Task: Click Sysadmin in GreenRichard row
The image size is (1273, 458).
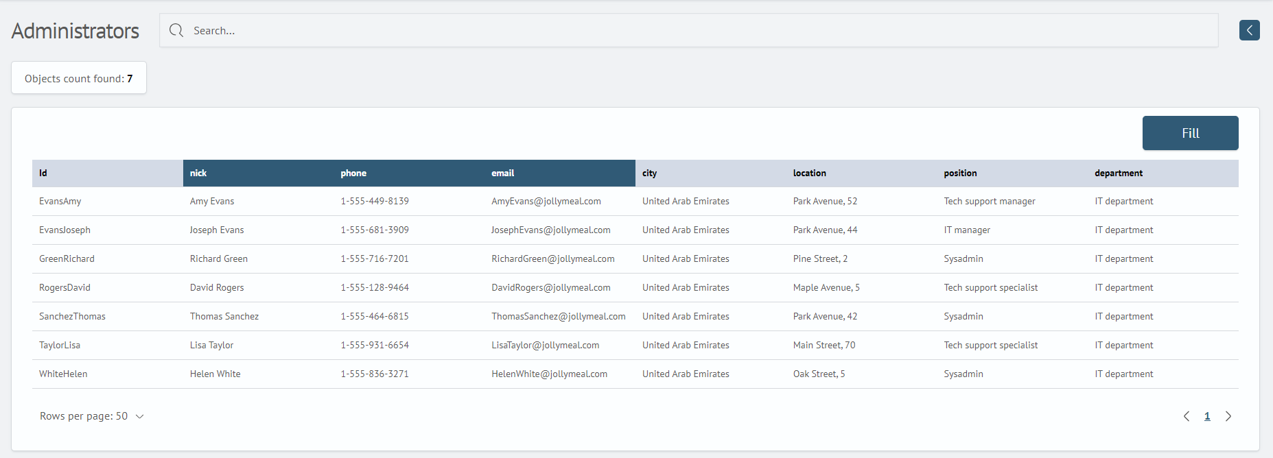Action: click(x=963, y=258)
